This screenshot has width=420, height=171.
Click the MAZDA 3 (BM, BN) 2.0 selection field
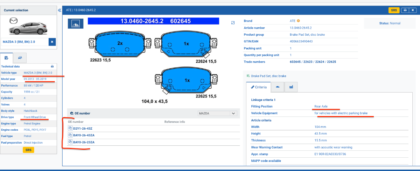[25, 42]
